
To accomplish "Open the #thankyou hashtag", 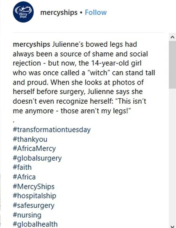I will 30,139.
